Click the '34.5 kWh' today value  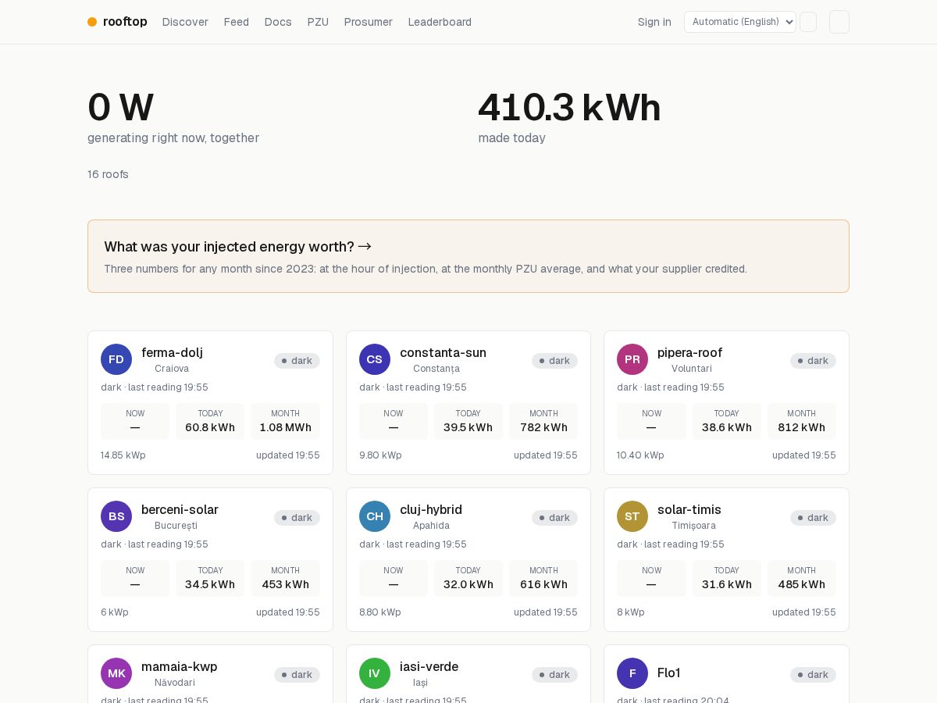210,584
